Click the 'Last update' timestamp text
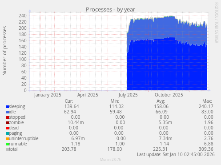The height and width of the screenshot is (165, 221). tap(176, 154)
